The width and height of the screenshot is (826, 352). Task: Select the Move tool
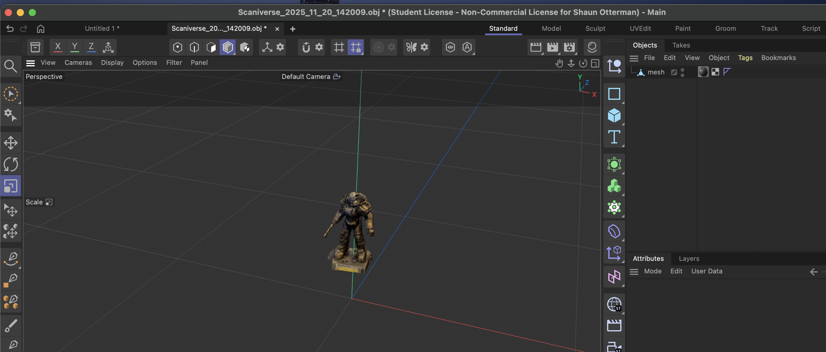11,142
